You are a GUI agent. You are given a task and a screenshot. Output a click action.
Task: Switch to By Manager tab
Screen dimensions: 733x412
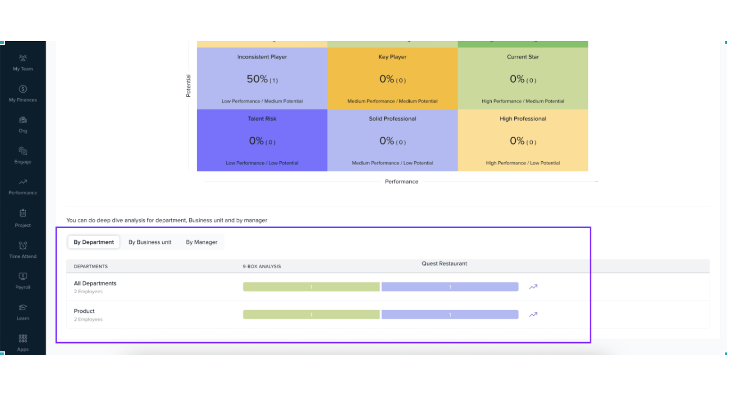pyautogui.click(x=201, y=242)
